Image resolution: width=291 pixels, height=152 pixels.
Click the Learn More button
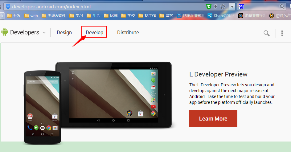213,118
